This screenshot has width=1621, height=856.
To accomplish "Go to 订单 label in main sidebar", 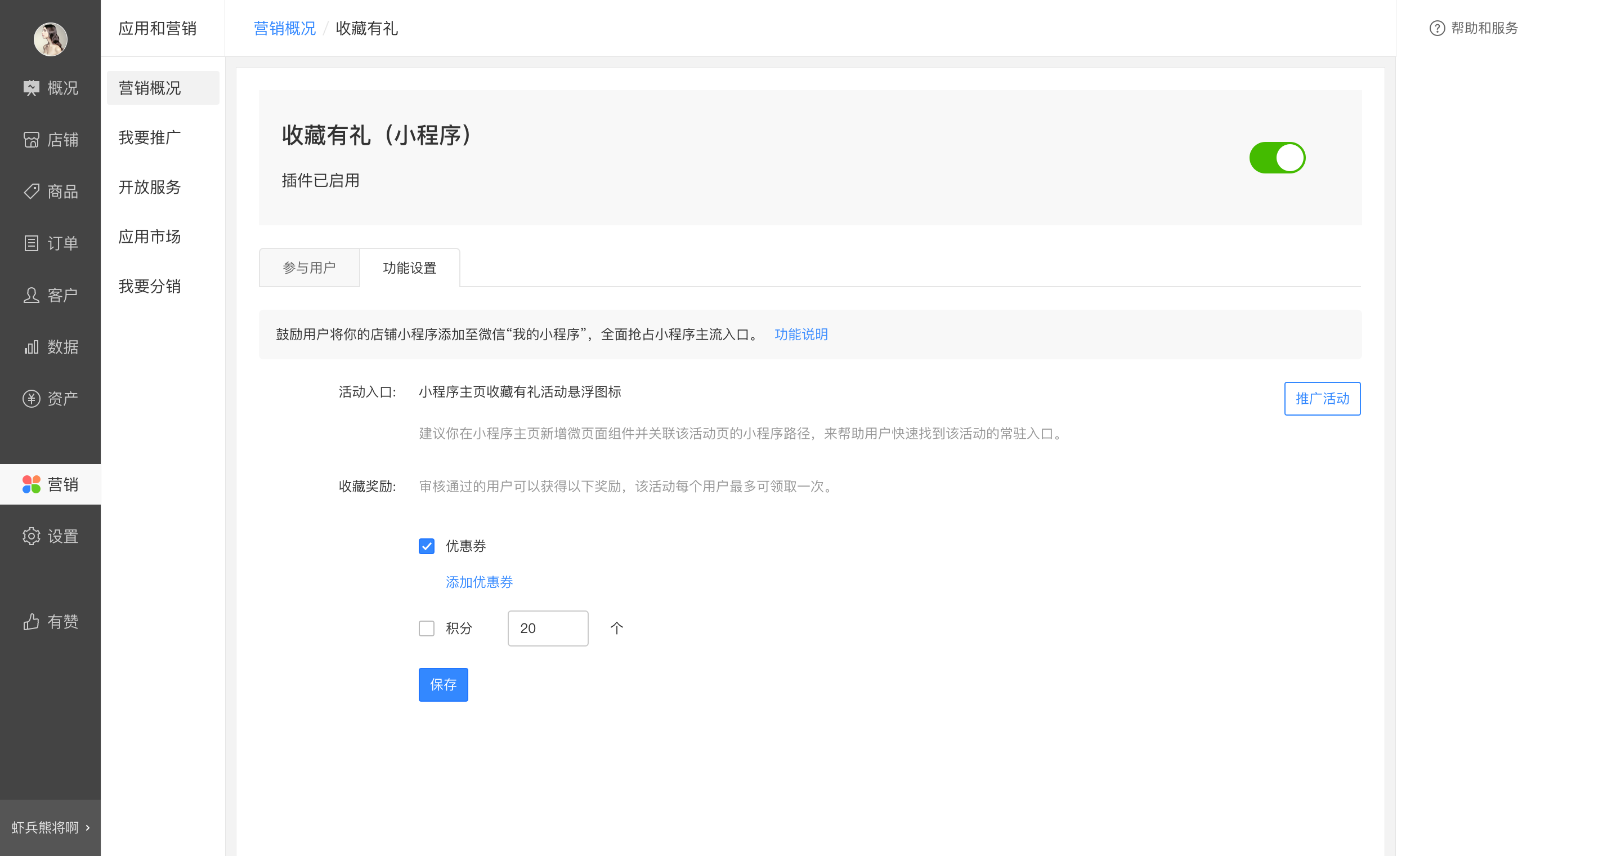I will pos(63,243).
